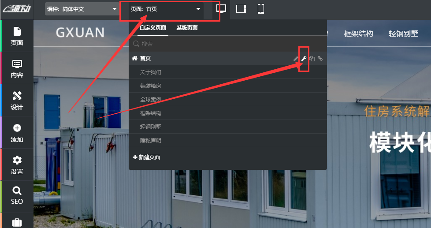Click 新建页面 to create a page
Image resolution: width=431 pixels, height=228 pixels.
[x=146, y=157]
